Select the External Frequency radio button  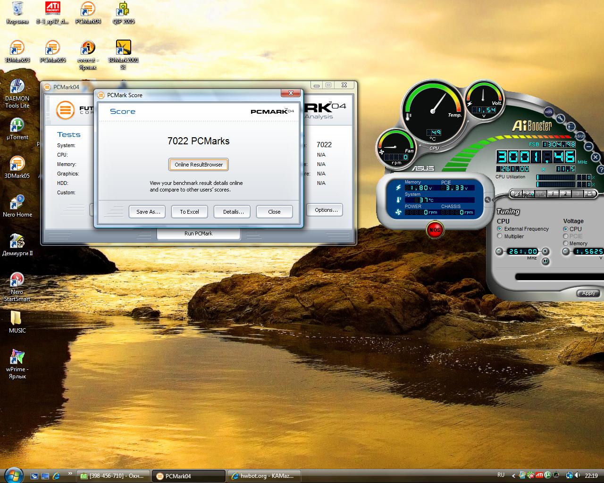tap(500, 229)
